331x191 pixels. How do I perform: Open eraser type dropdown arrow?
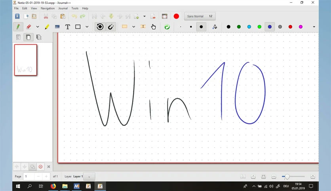(x=38, y=27)
